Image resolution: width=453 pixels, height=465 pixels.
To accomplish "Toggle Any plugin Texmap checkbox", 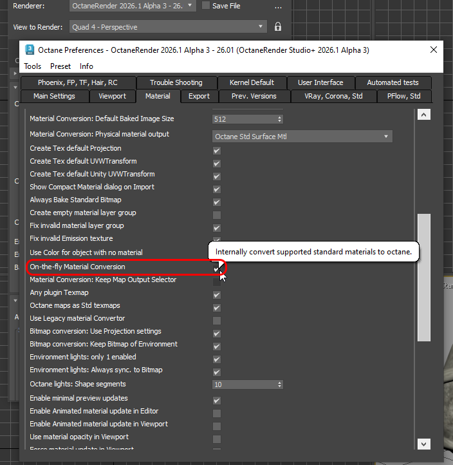I will pos(217,295).
